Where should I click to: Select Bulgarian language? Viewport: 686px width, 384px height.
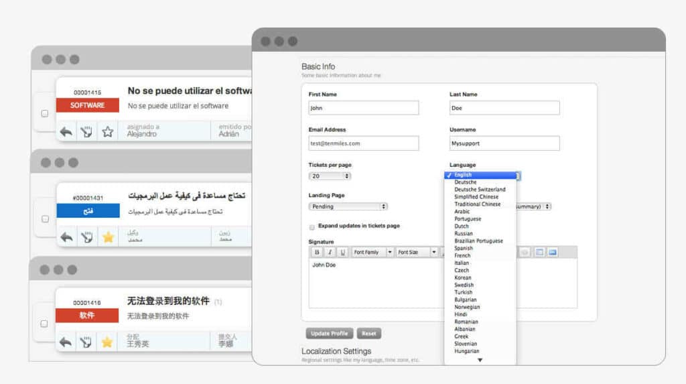[x=480, y=300]
